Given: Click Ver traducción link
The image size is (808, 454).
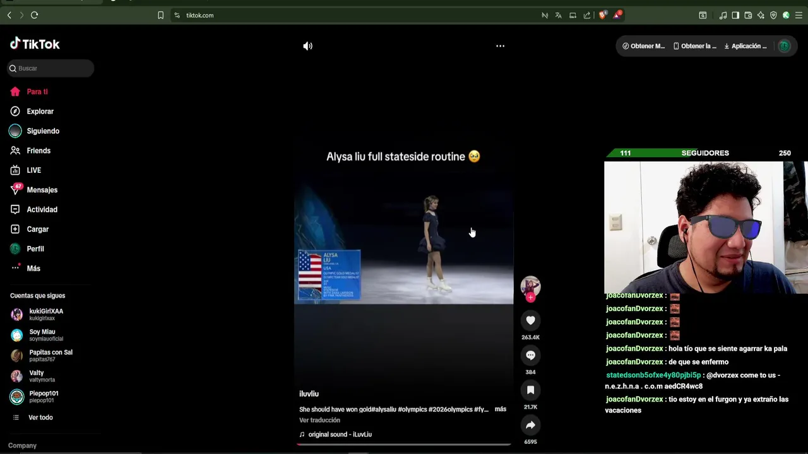Looking at the screenshot, I should [x=319, y=420].
